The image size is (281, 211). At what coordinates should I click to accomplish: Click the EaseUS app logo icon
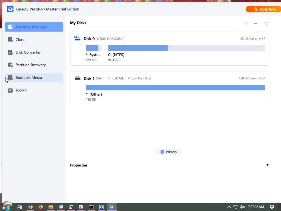click(10, 9)
